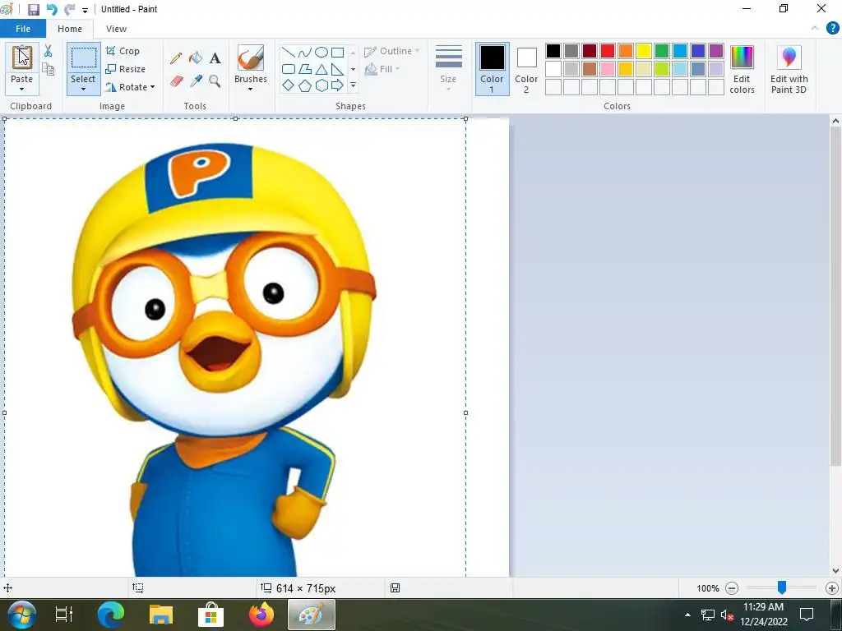This screenshot has height=631, width=842.
Task: Open Firefox from the taskbar
Action: 261,615
